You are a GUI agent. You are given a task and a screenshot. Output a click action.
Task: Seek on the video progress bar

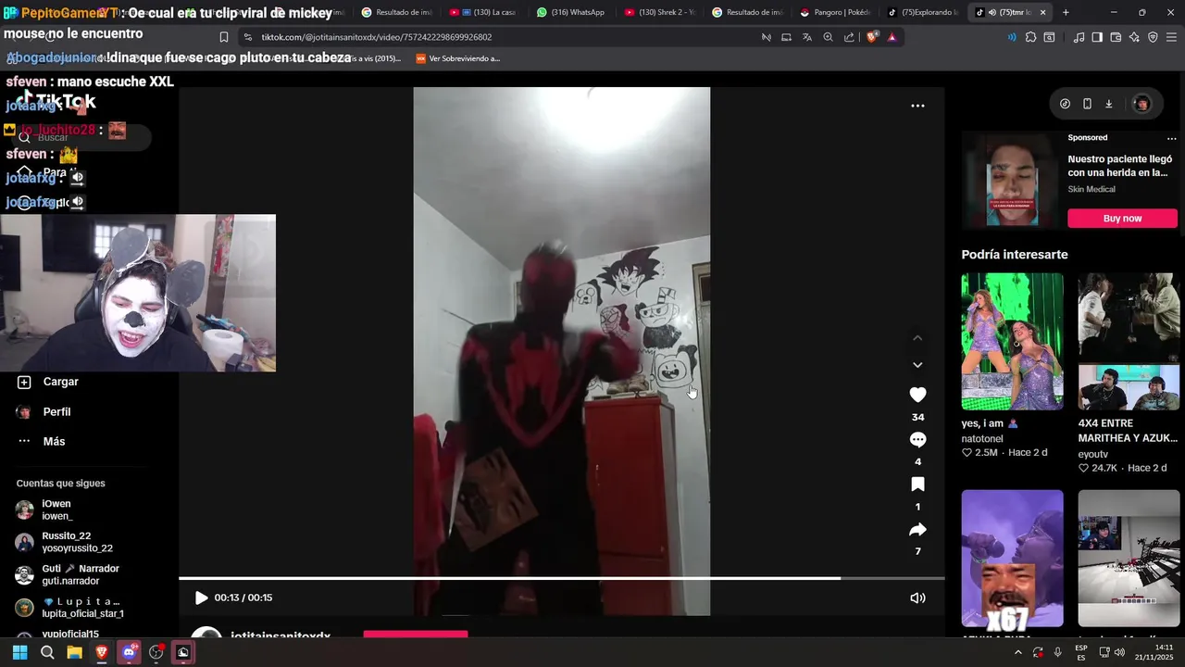tap(562, 578)
